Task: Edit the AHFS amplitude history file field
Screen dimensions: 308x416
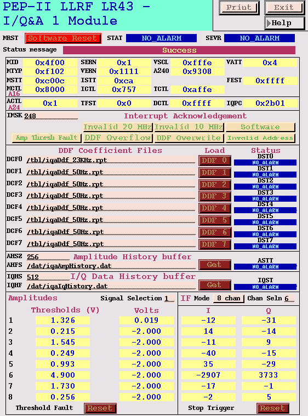Action: (x=111, y=266)
